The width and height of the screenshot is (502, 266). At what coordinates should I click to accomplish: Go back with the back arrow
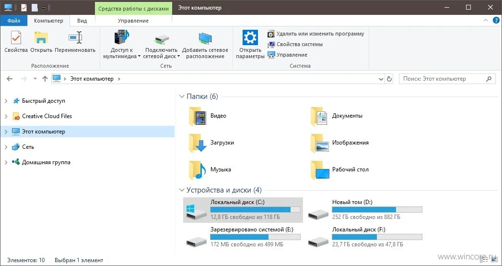[x=10, y=79]
